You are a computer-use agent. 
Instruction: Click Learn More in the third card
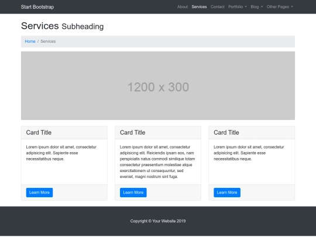click(227, 193)
